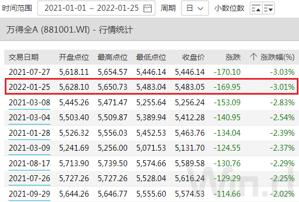Select percent change -2.83%

pyautogui.click(x=282, y=103)
